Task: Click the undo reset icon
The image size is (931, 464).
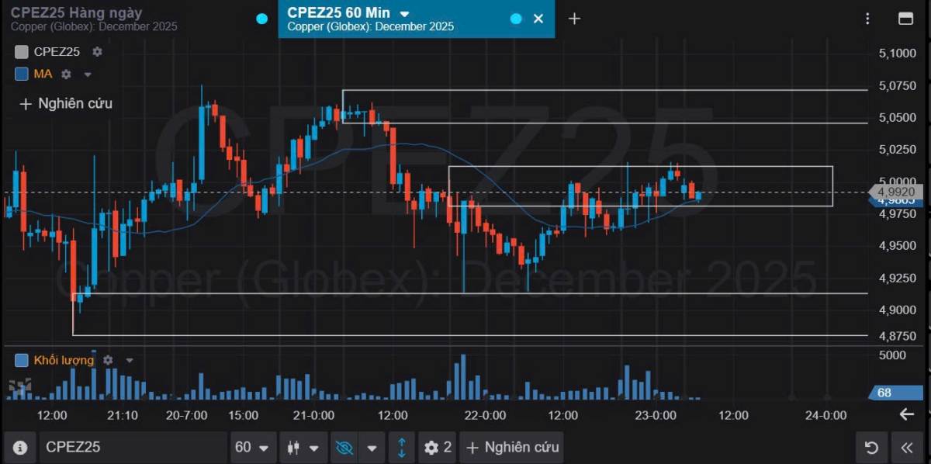Action: pyautogui.click(x=871, y=448)
